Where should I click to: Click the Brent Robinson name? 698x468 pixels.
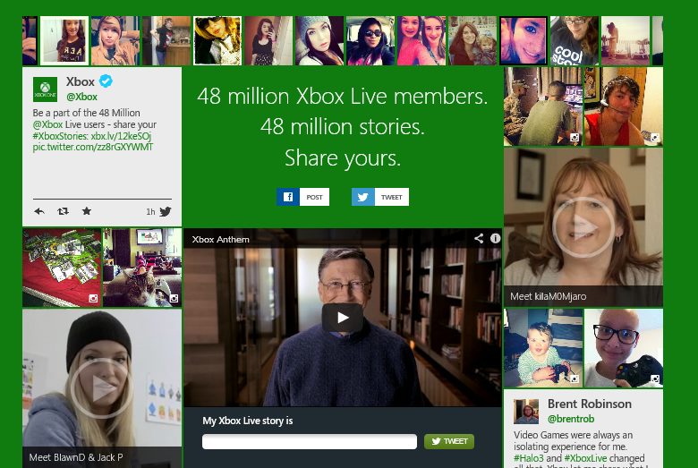pos(590,404)
